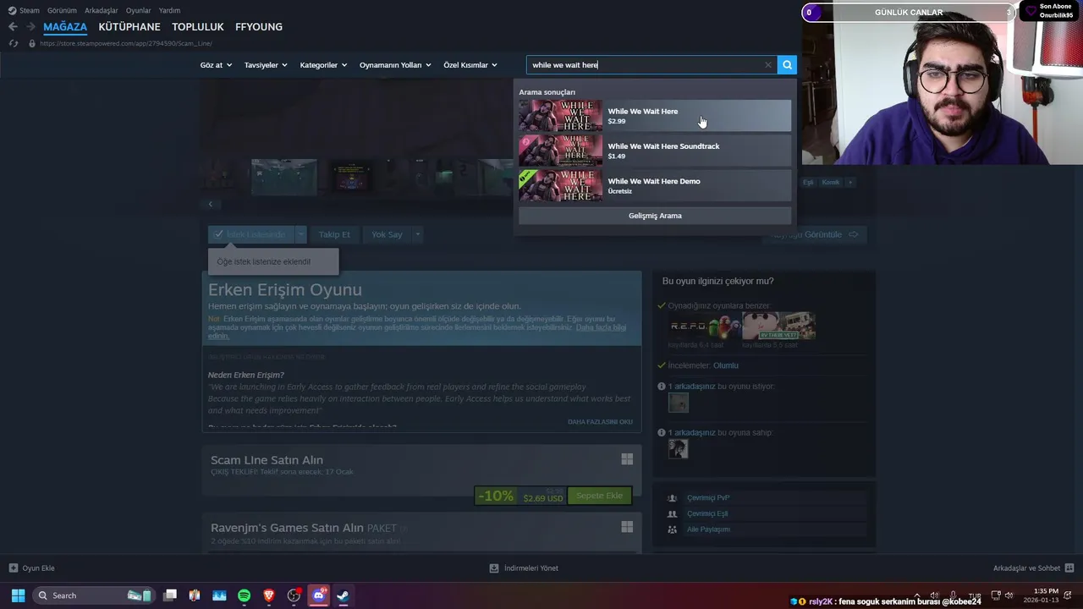The height and width of the screenshot is (609, 1083).
Task: Go back with the Steam back arrow
Action: (x=13, y=27)
